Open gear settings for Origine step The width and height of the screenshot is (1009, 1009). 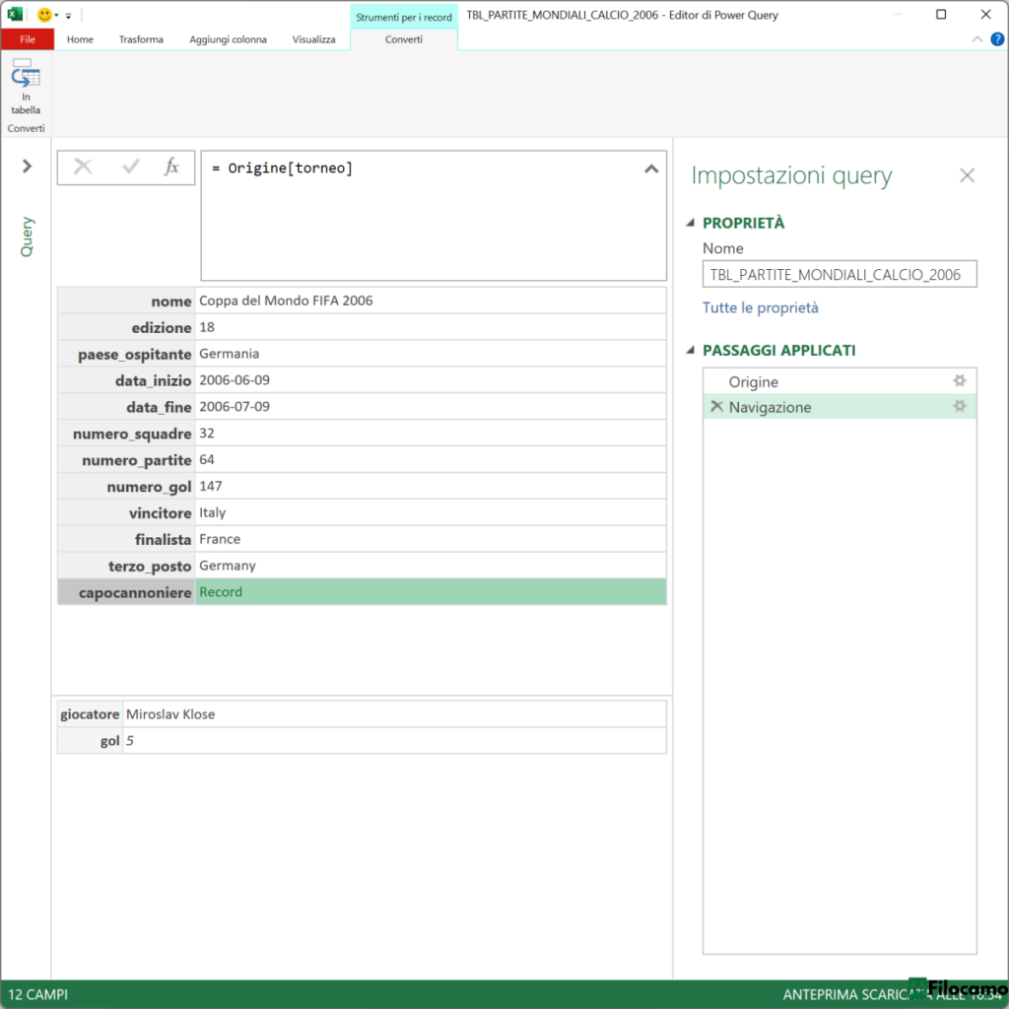click(x=960, y=381)
